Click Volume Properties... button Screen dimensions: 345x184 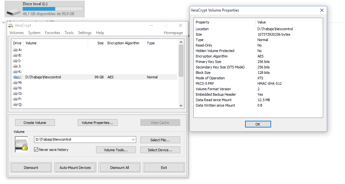pyautogui.click(x=97, y=123)
